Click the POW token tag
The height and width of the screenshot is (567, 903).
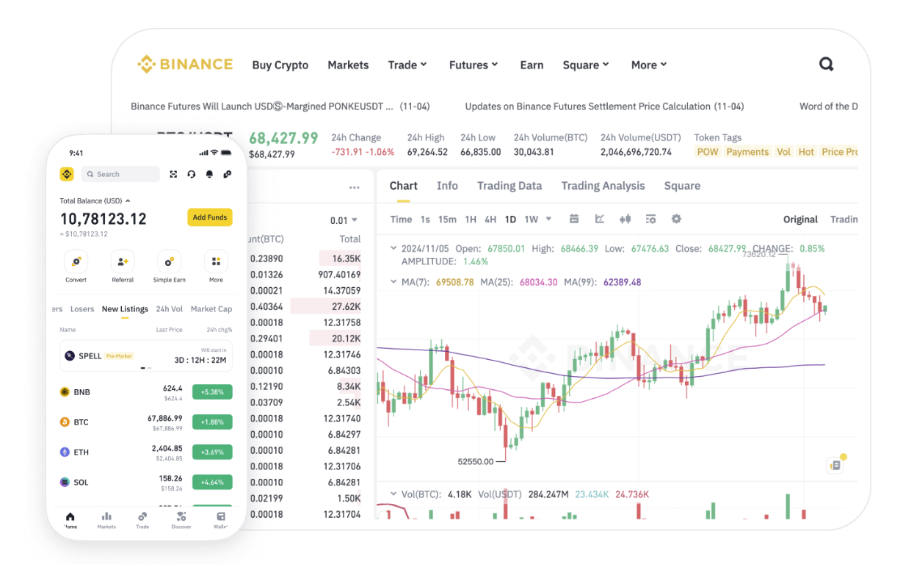(707, 151)
